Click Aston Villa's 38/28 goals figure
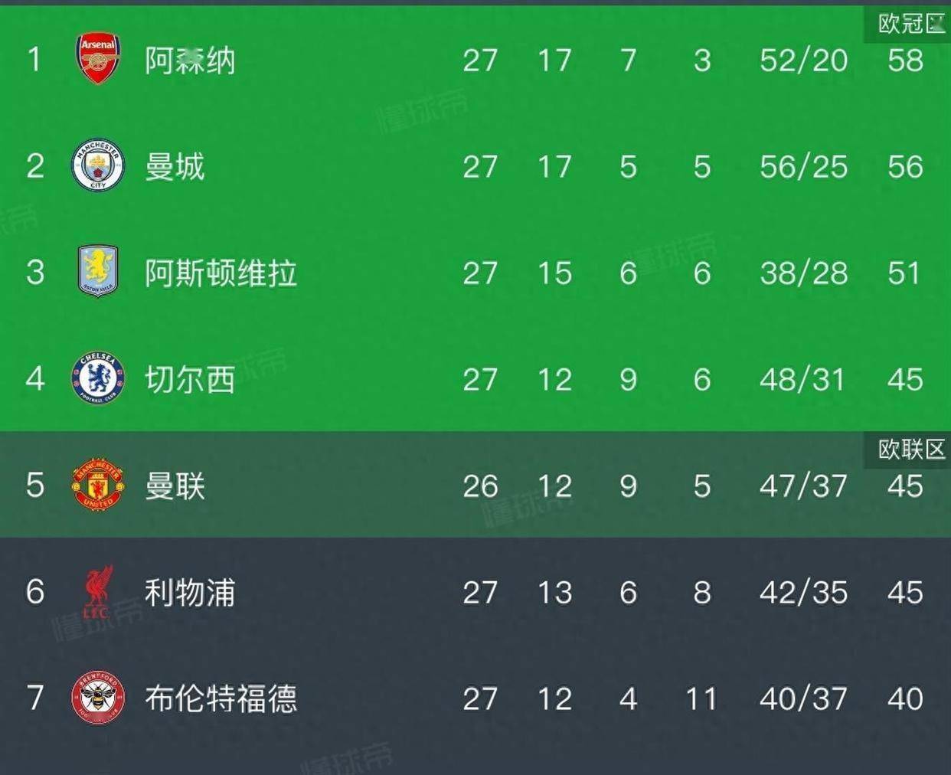Screen dimensions: 951x775 803,273
